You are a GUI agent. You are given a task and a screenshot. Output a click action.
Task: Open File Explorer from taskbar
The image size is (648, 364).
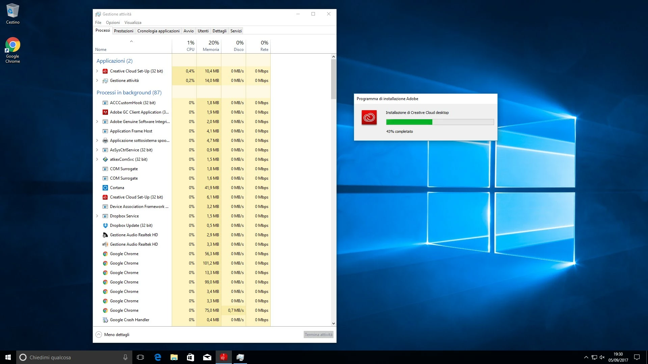click(174, 357)
